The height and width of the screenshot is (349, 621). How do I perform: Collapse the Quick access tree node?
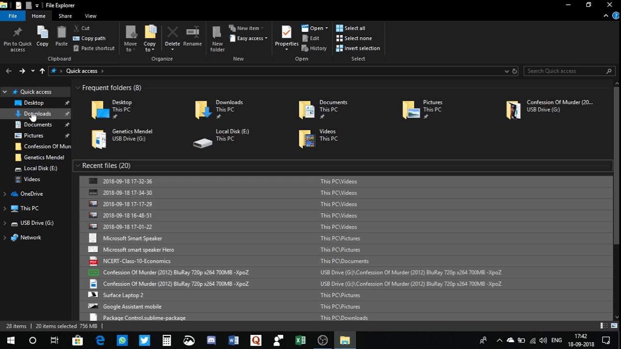point(4,92)
